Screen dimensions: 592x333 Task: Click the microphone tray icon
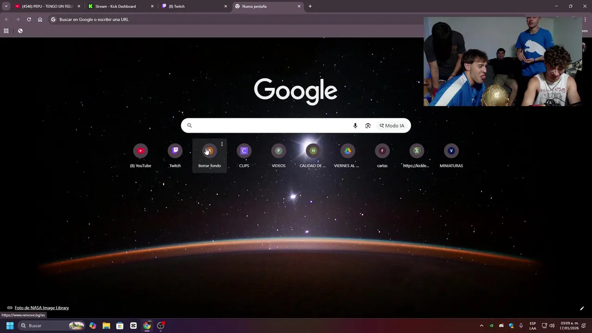click(x=521, y=326)
